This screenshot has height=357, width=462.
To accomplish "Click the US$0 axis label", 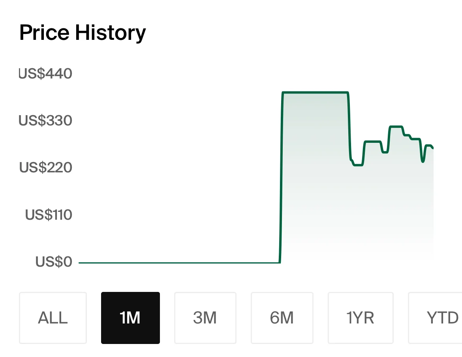I will (54, 262).
